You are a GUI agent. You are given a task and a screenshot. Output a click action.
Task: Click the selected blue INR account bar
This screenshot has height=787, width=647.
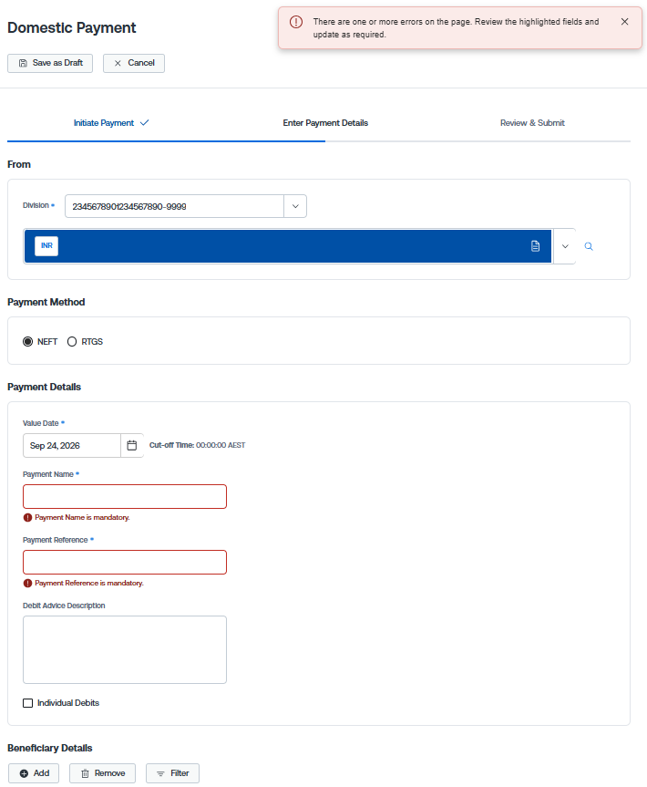[288, 246]
